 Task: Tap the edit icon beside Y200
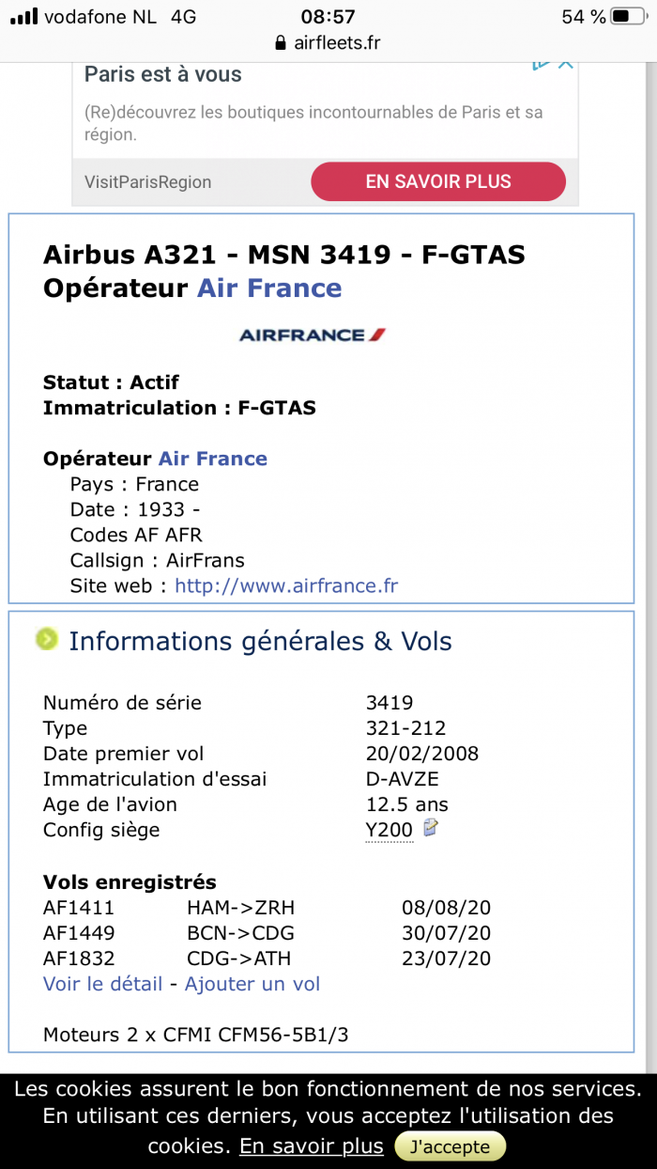pos(431,828)
